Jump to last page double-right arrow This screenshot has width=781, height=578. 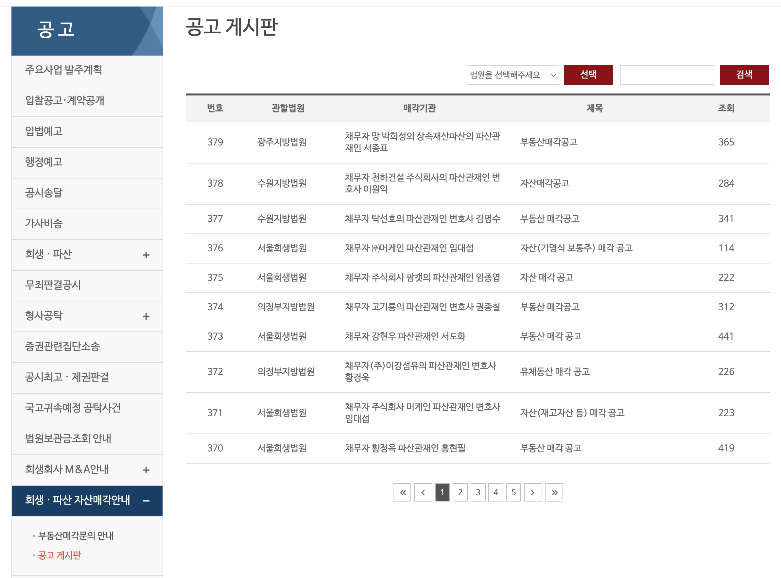point(554,492)
